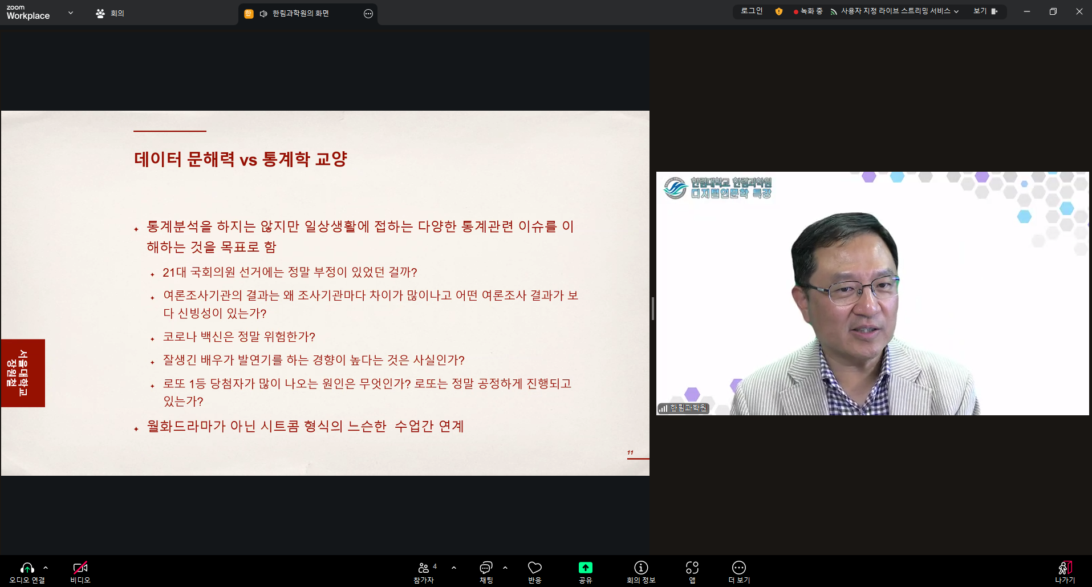
Task: Open the custom live streaming service dropdown
Action: coord(895,11)
